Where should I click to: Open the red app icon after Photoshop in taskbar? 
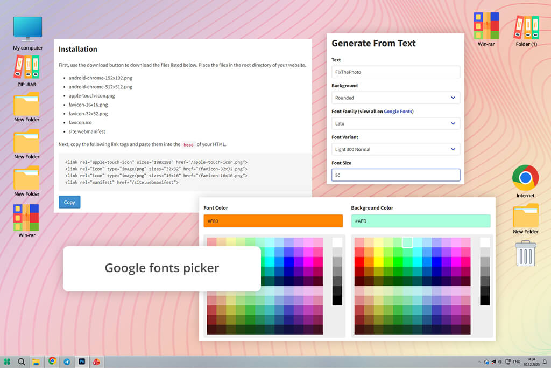(96, 362)
